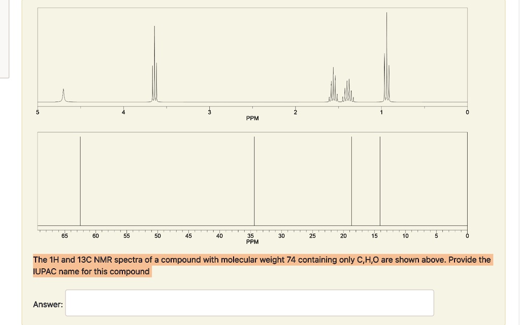Click the broad peak near 4.8 PPM
This screenshot has height=325, width=520.
pyautogui.click(x=62, y=94)
